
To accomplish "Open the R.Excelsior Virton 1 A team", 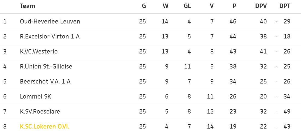I will [50, 36].
